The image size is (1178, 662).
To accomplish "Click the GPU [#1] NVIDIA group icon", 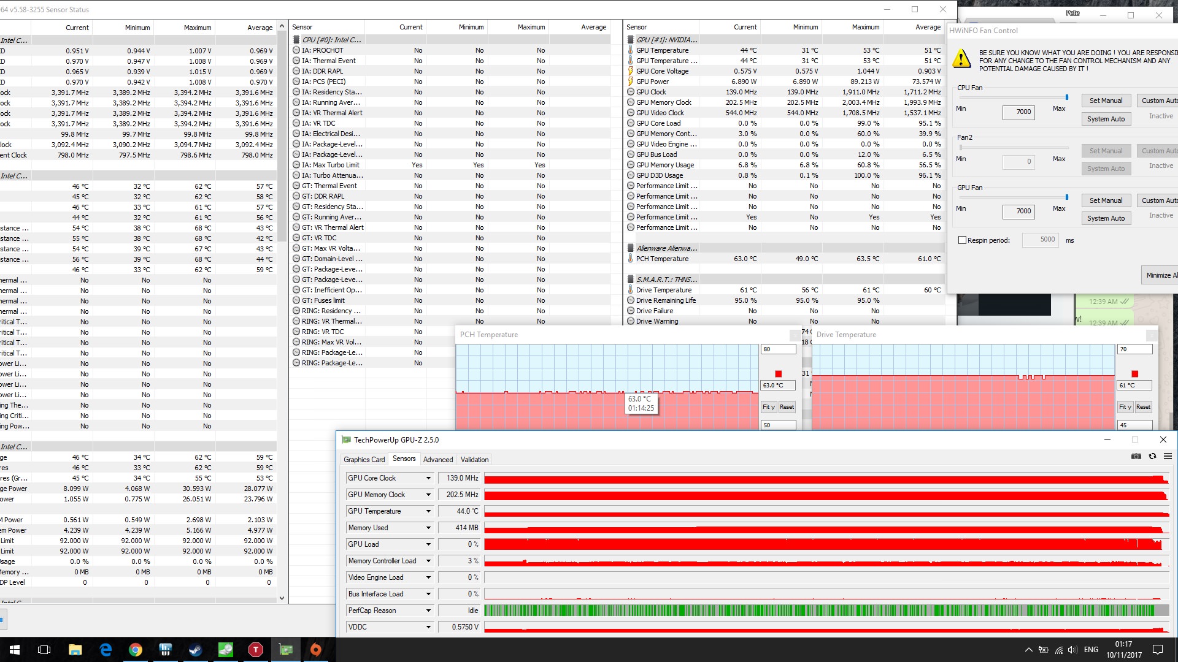I will click(x=630, y=40).
